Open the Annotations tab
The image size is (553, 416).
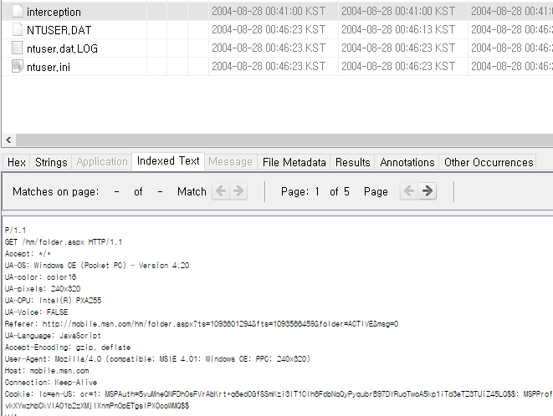[x=407, y=162]
